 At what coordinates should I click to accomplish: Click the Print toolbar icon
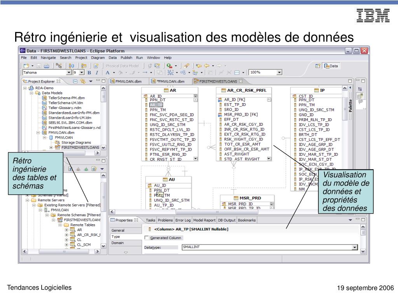point(47,66)
